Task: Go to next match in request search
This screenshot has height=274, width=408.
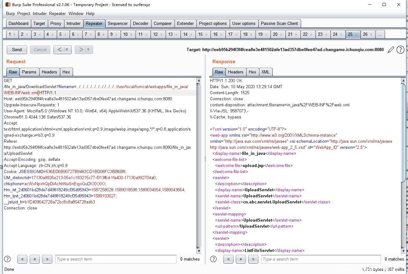Action: [x=47, y=259]
